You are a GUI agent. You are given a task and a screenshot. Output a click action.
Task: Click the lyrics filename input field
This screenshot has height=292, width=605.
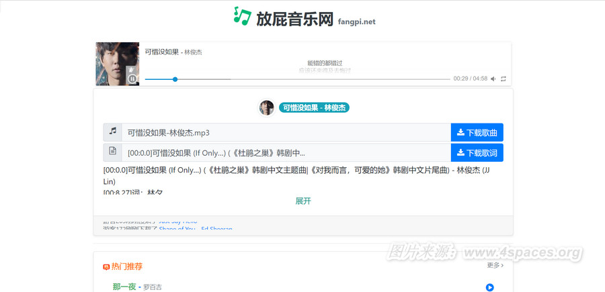click(x=286, y=152)
